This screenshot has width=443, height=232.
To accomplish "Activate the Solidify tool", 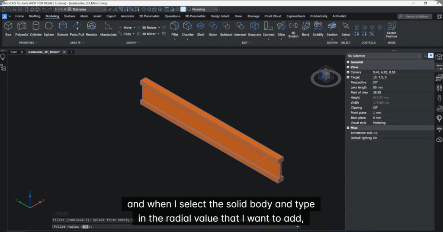I will click(x=318, y=29).
